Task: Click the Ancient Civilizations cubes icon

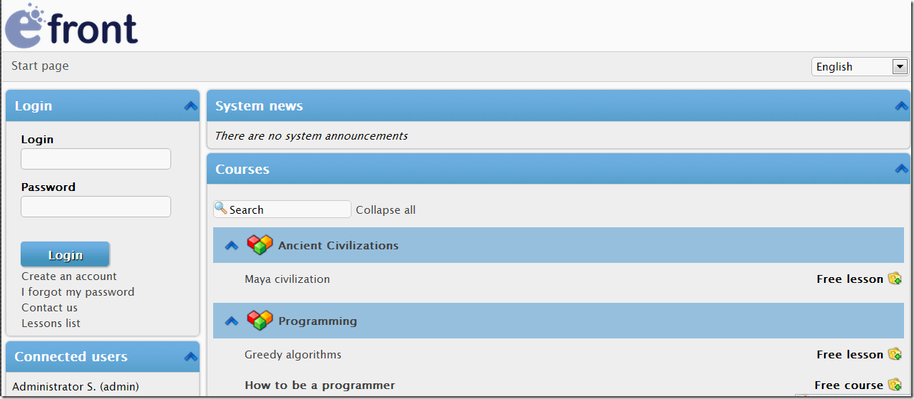Action: coord(260,245)
